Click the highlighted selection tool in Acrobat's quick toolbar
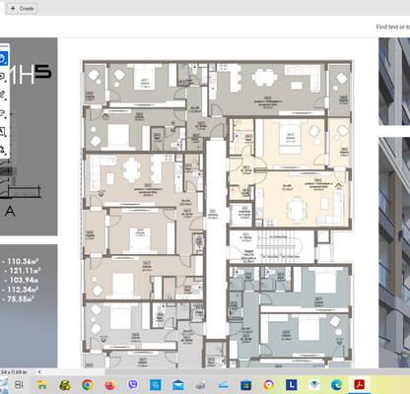 click(3, 58)
